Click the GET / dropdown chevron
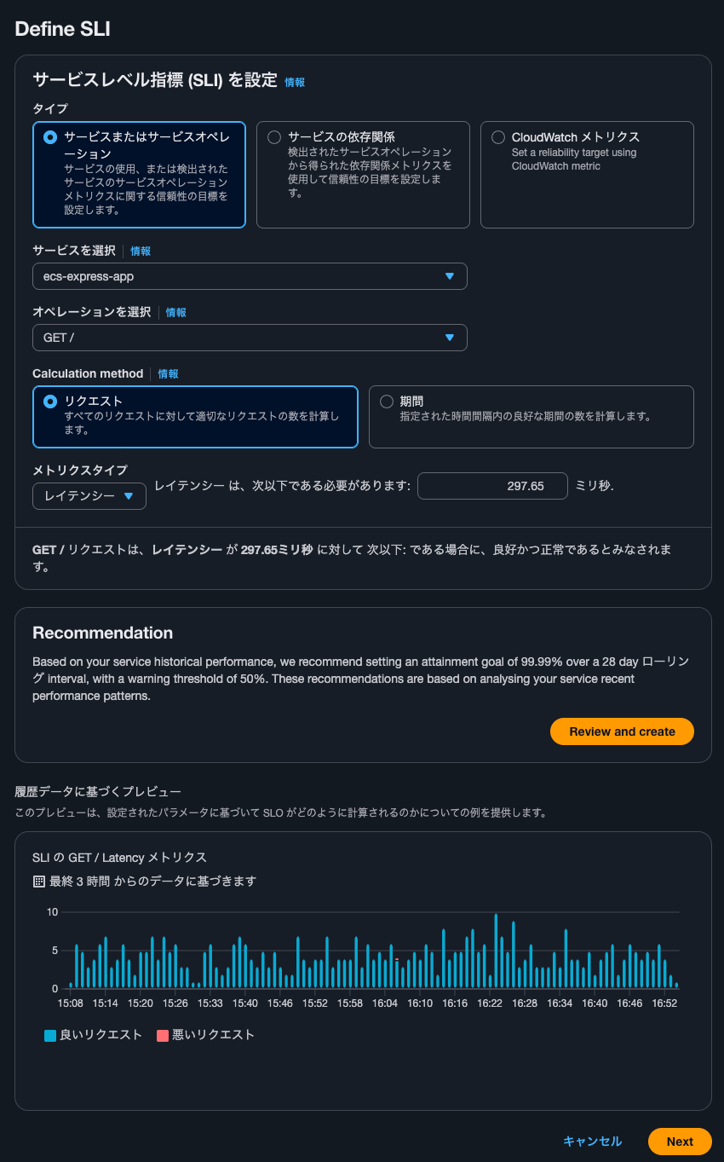The height and width of the screenshot is (1162, 724). 450,338
